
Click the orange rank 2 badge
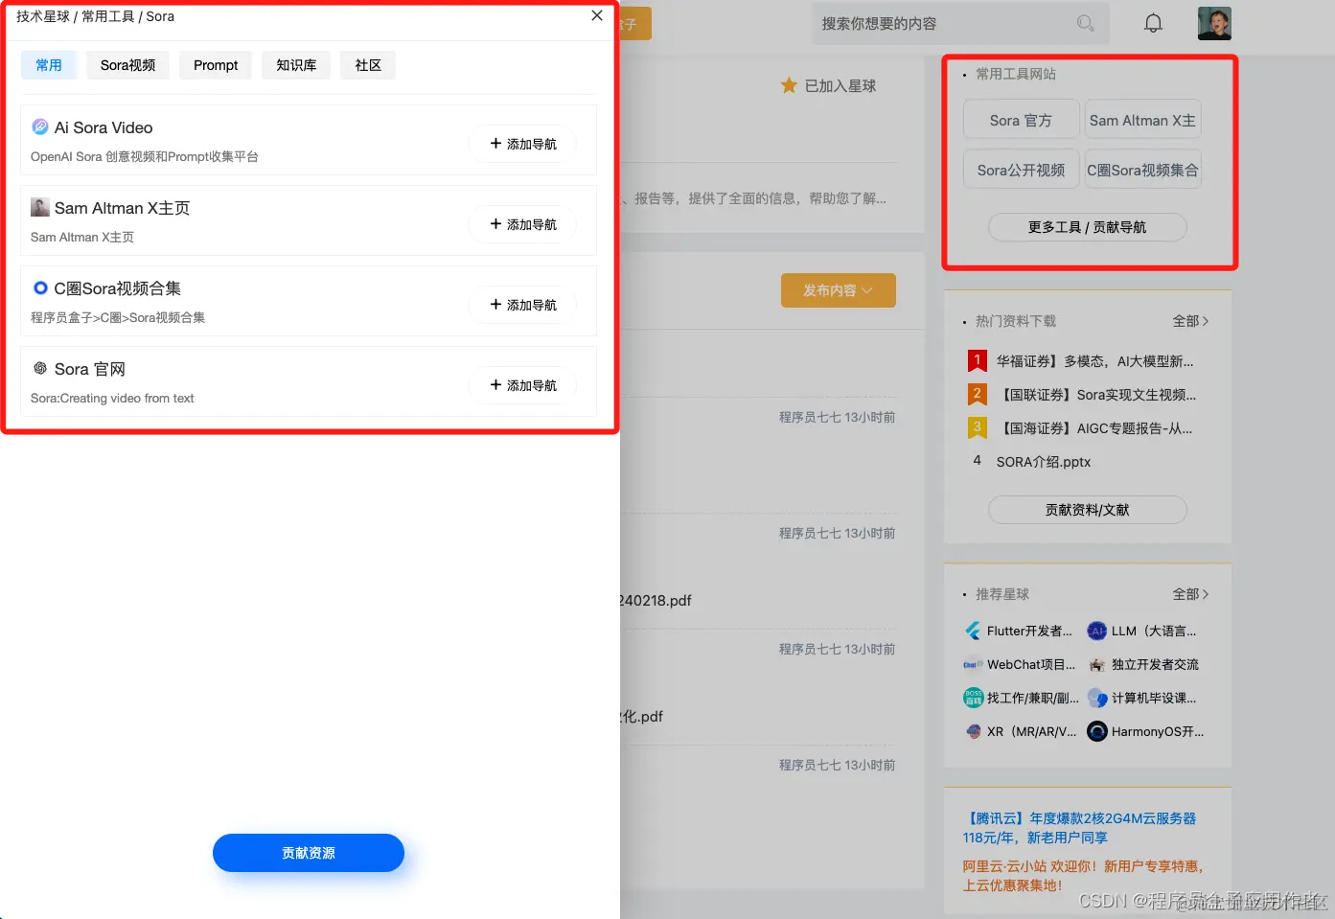pyautogui.click(x=977, y=394)
